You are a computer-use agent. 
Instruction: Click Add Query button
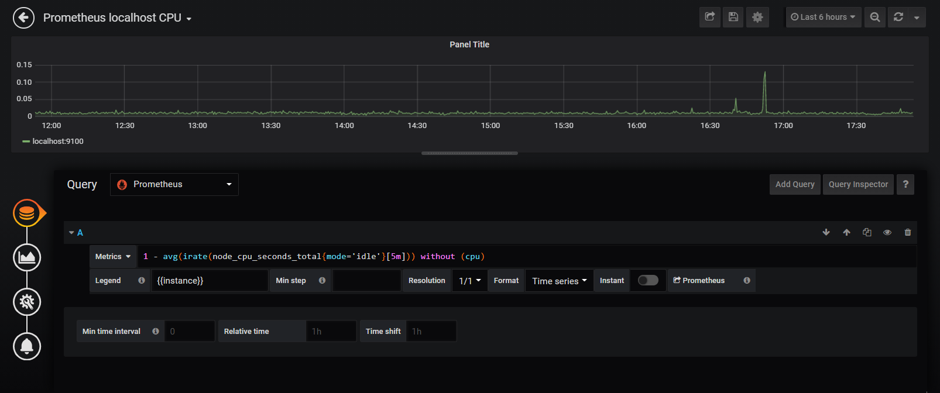[x=795, y=184]
